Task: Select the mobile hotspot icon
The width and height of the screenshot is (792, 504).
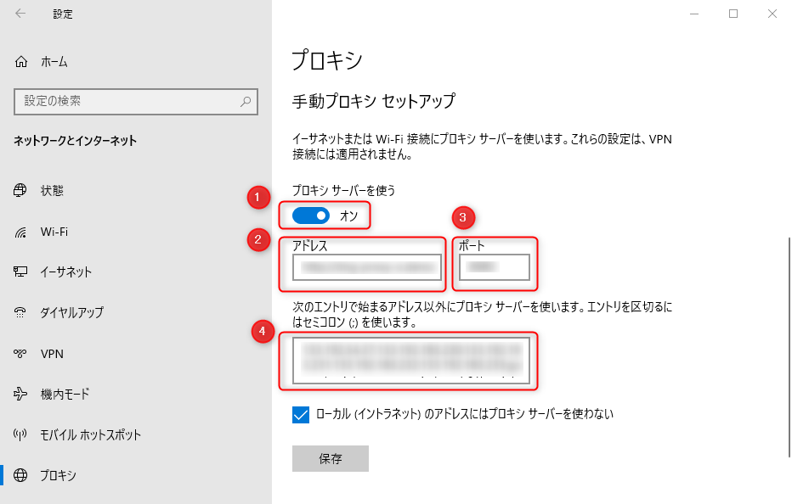Action: [x=21, y=435]
